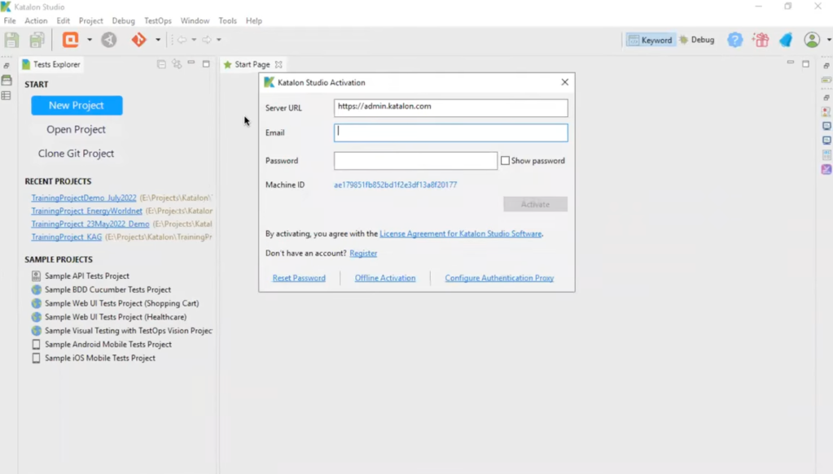Click the blue tag icon in toolbar
The image size is (833, 474).
coord(786,40)
